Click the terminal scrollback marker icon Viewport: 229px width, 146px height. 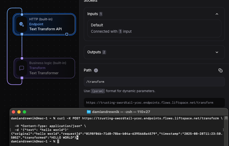click(226, 118)
